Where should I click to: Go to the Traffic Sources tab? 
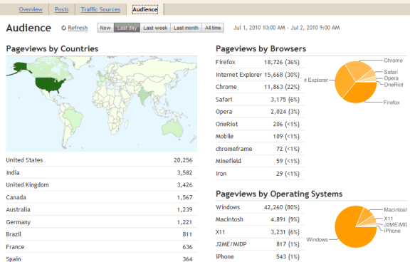coord(100,9)
